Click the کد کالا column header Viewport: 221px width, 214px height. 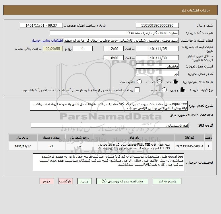[189, 138]
